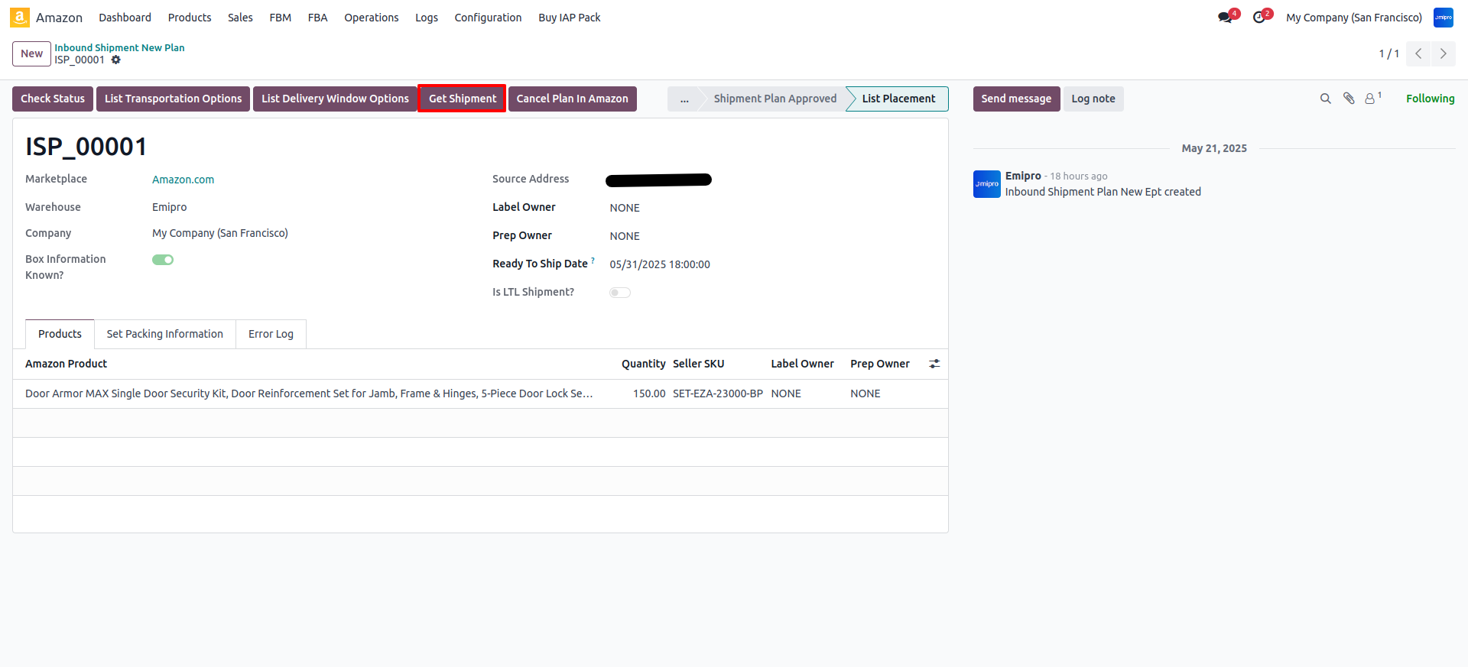
Task: Click the Get Shipment button
Action: [x=462, y=99]
